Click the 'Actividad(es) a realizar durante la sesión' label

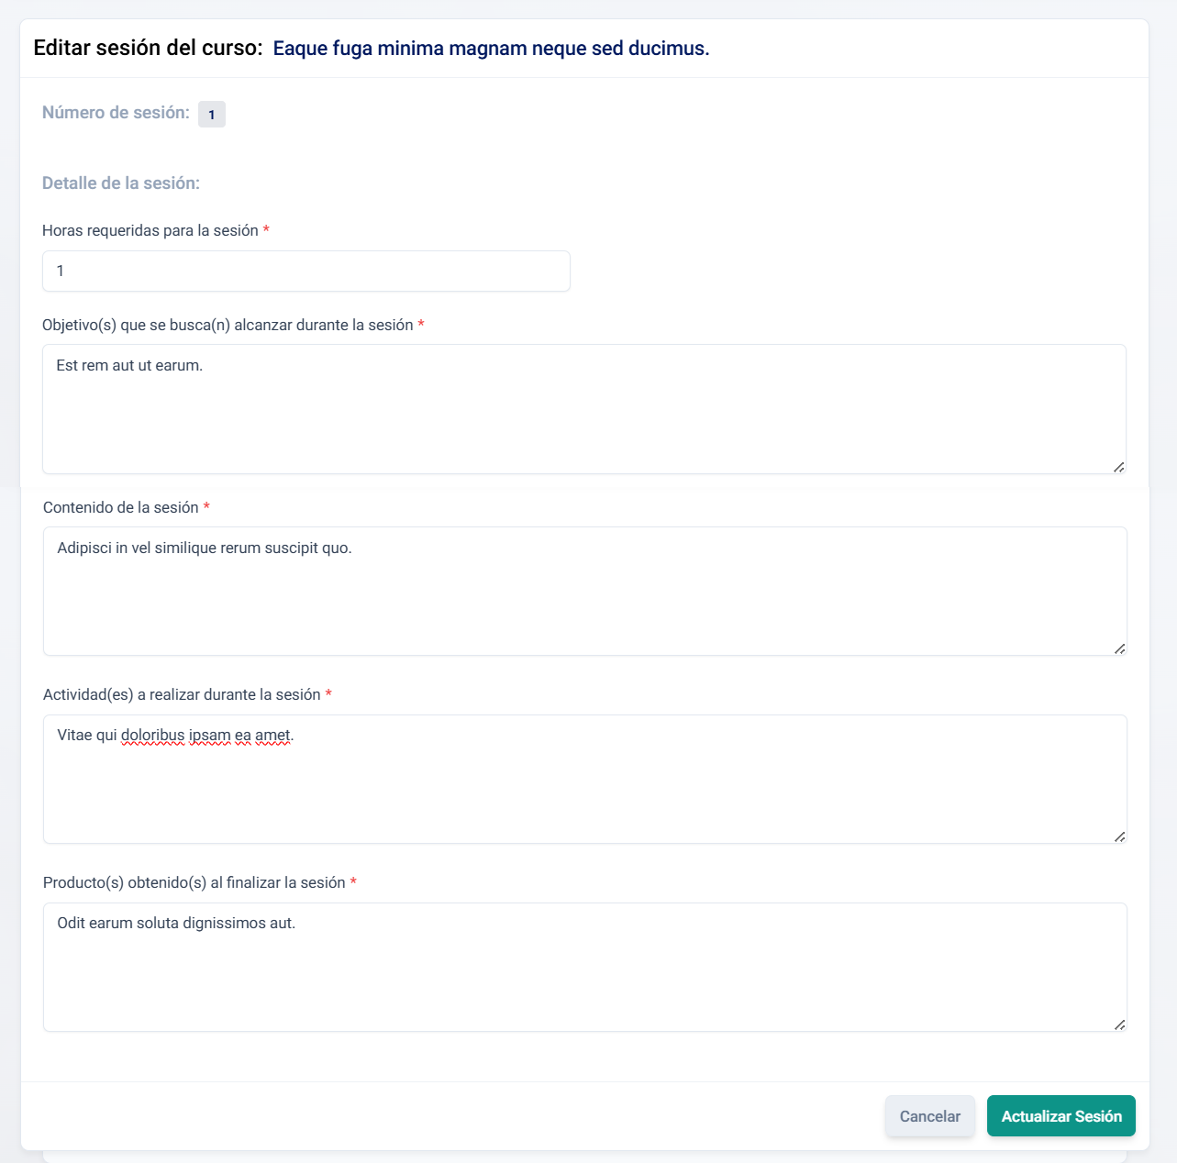(x=182, y=695)
